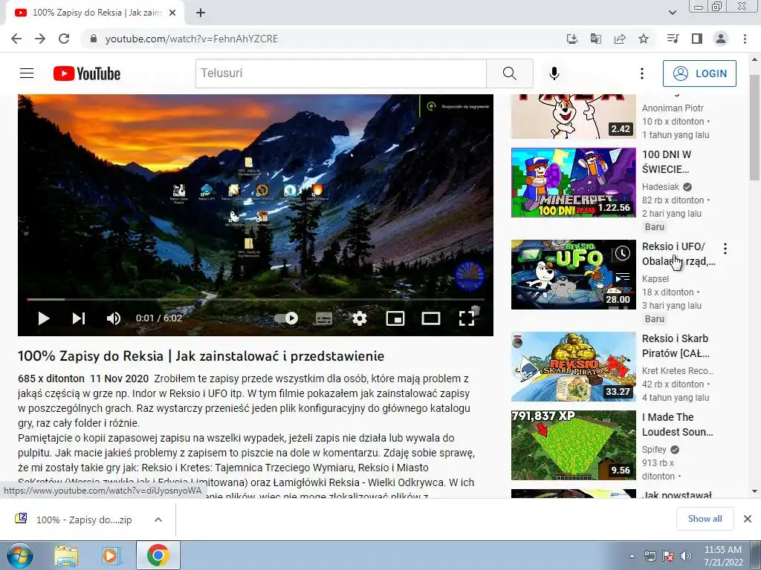Open the tab search dropdown arrow

click(x=673, y=13)
